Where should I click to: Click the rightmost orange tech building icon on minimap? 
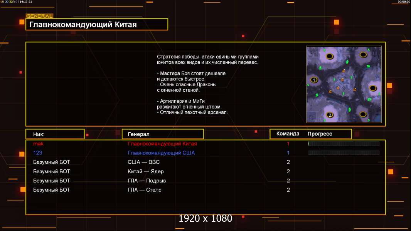(355, 89)
